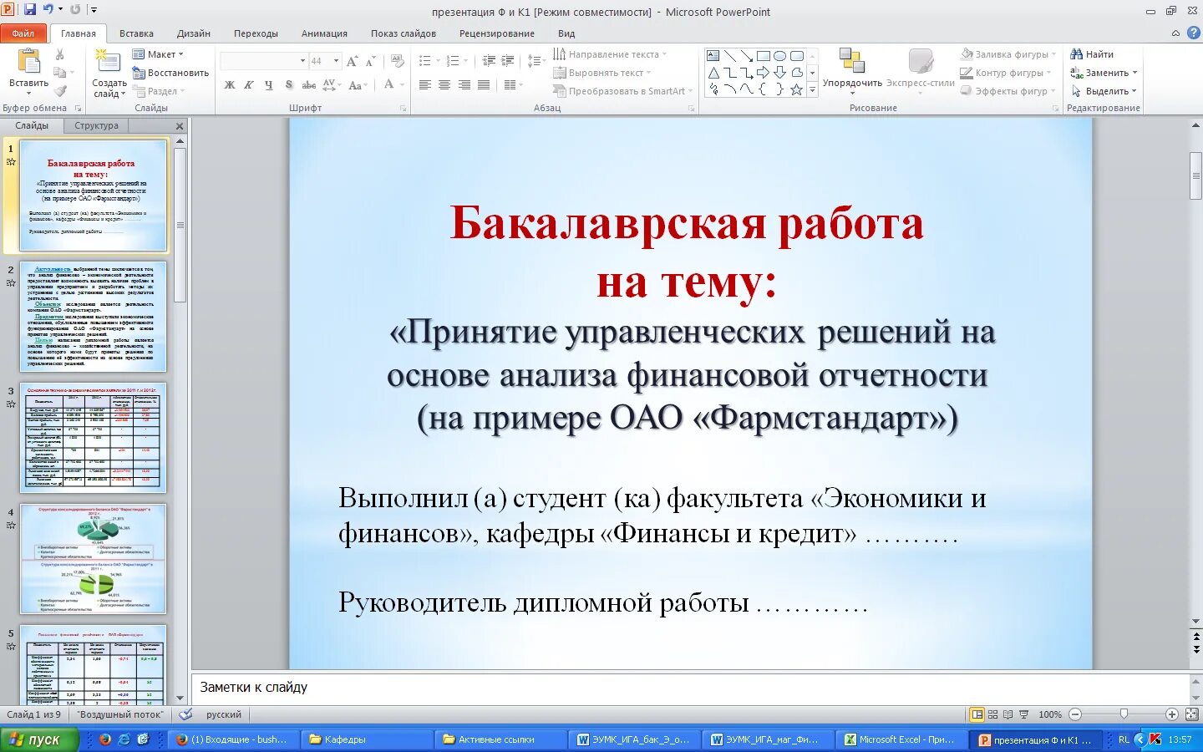
Task: Open the Заменить dropdown arrow
Action: click(1134, 73)
